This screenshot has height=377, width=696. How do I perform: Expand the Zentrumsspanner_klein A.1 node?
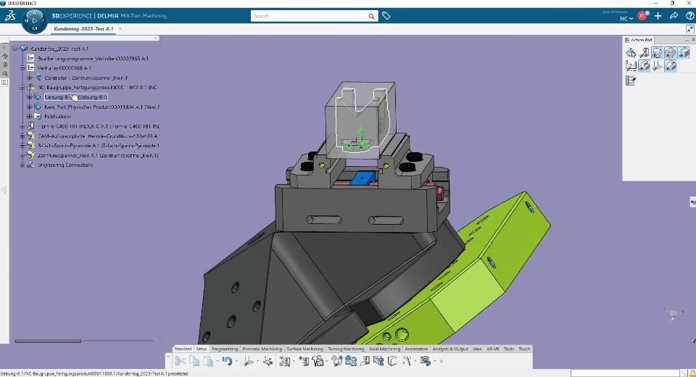(22, 155)
